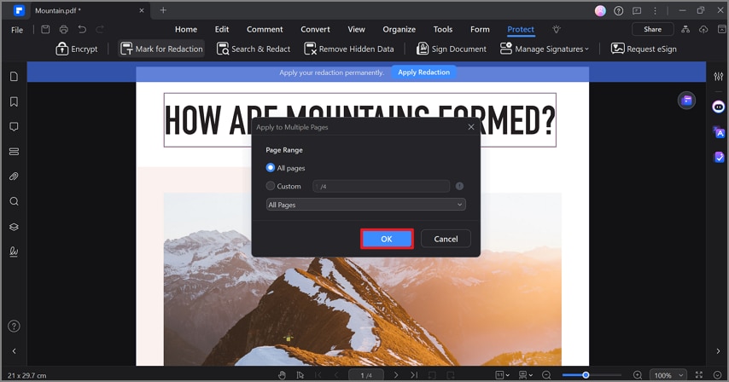Open the AI assistant robot icon
This screenshot has height=382, width=729.
[x=718, y=107]
